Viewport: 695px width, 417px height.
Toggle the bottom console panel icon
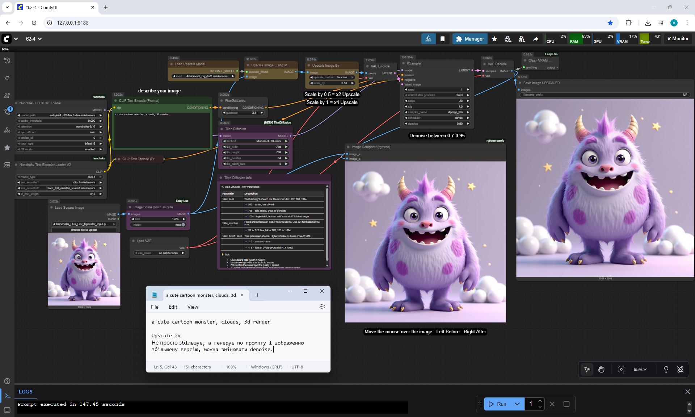(x=7, y=395)
